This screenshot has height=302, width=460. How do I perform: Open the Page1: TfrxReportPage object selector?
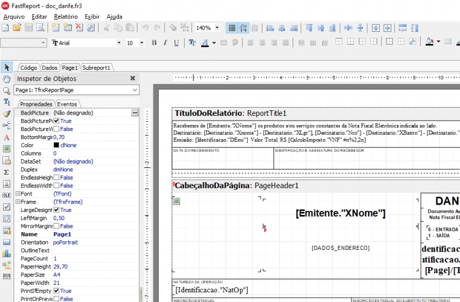(77, 90)
